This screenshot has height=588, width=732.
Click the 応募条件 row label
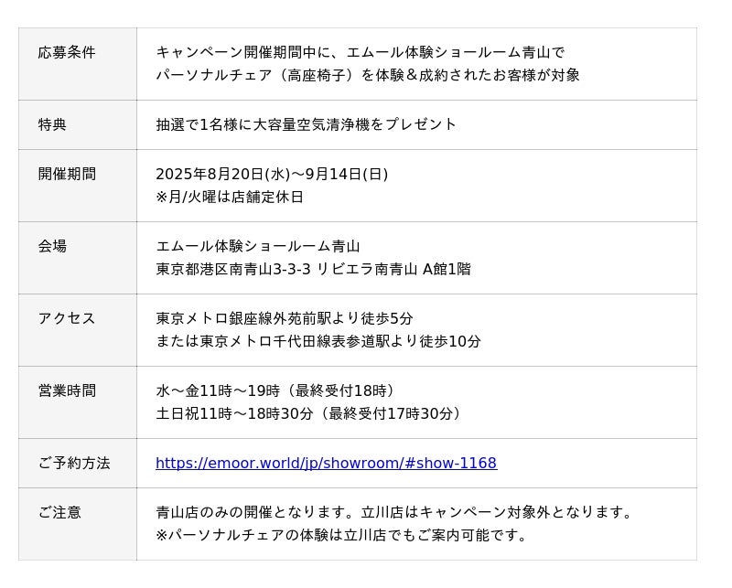pyautogui.click(x=67, y=53)
